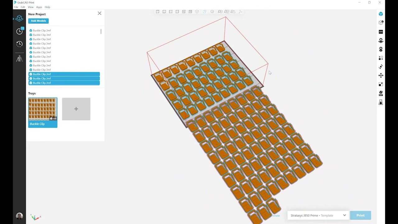Click the New Project title
This screenshot has height=224, width=398.
[37, 14]
